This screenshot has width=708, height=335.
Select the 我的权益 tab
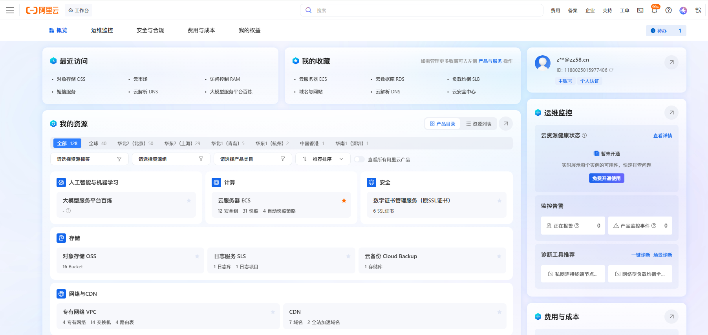click(250, 30)
